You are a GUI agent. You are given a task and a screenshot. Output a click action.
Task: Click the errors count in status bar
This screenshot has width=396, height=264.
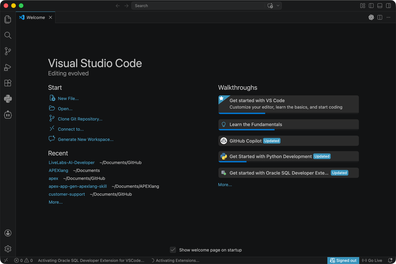19,261
